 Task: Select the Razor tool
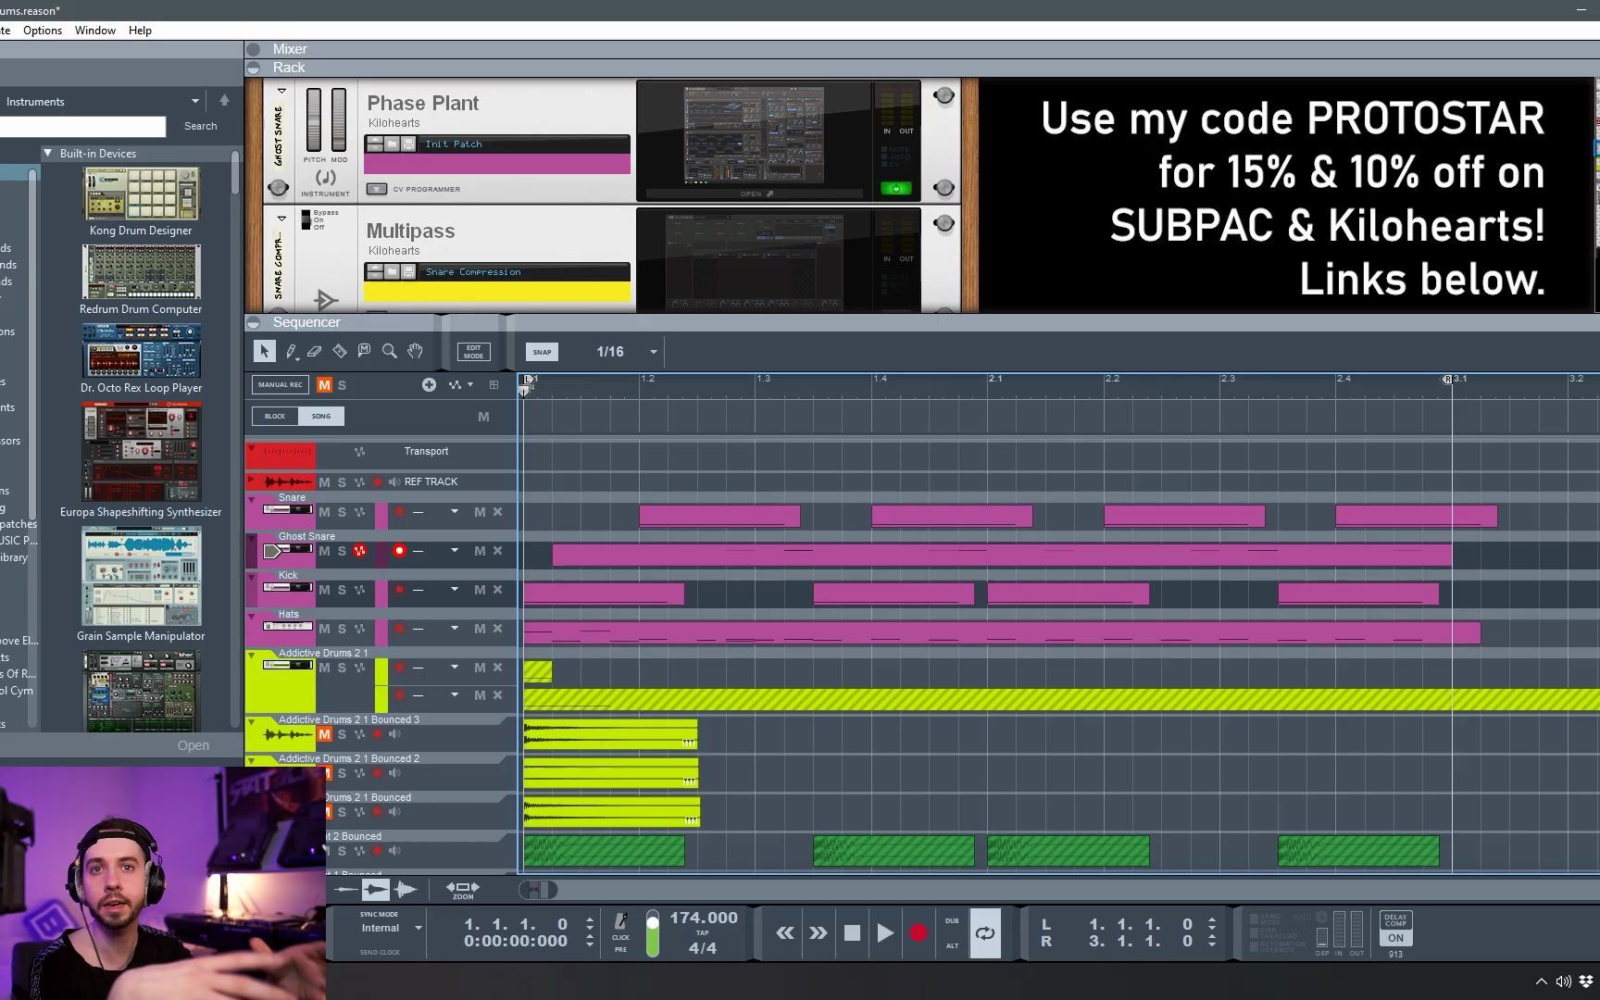[x=340, y=351]
